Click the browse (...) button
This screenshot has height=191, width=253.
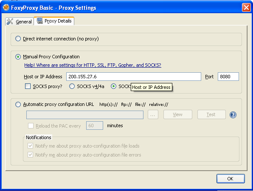[153, 114]
